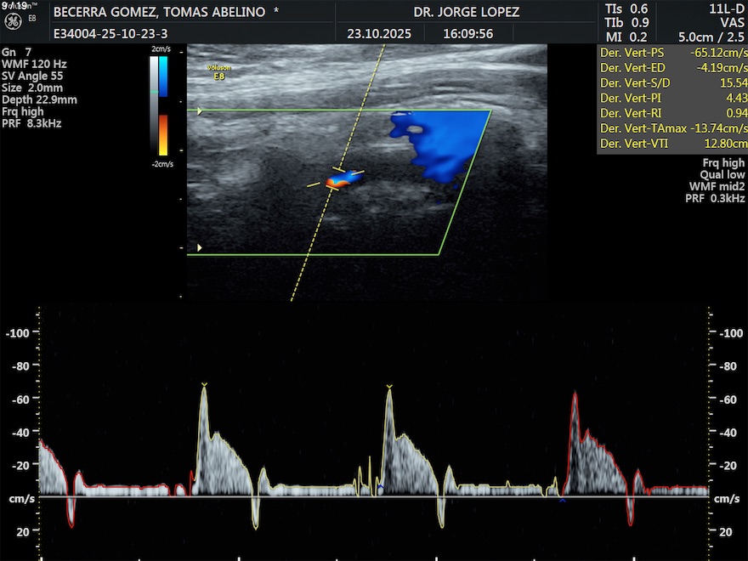Click the GE logo icon
Screen dimensions: 748x561
pos(13,20)
